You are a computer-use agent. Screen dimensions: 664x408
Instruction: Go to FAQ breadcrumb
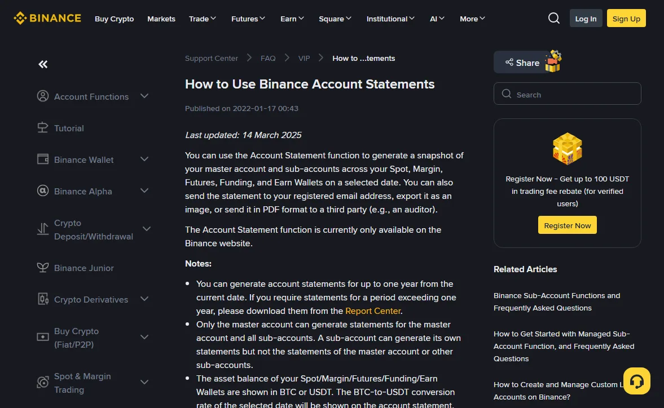(x=268, y=59)
